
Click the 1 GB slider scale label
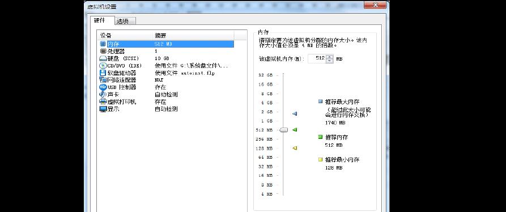pos(267,121)
